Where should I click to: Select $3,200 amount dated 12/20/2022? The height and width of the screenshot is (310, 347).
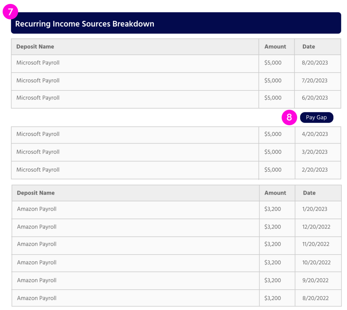click(273, 227)
